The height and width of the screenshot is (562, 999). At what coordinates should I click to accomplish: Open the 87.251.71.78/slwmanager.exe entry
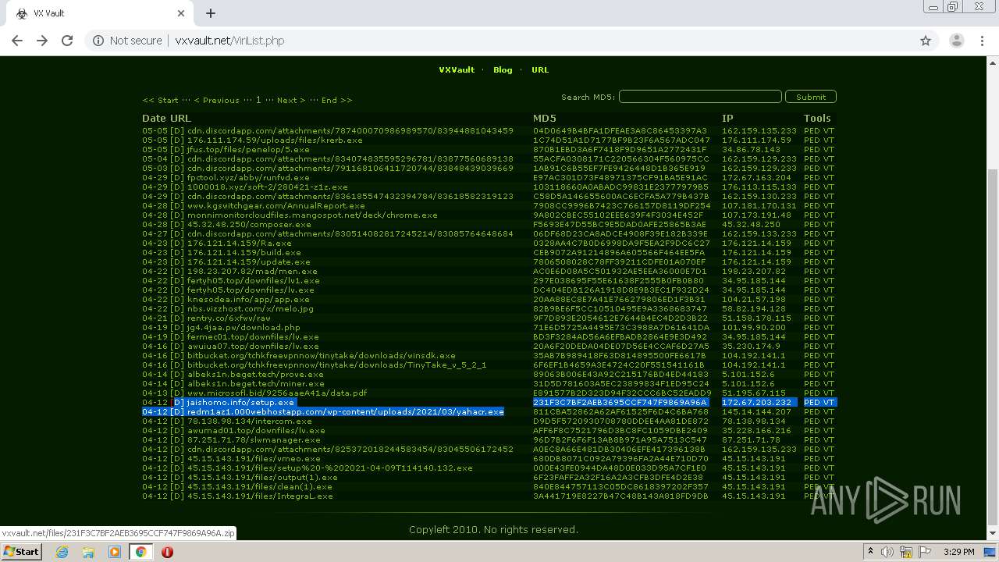pos(254,439)
